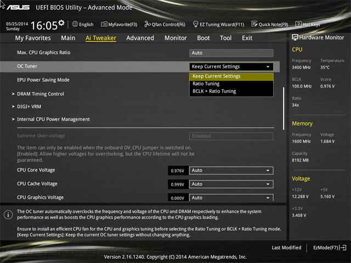Click the CPU Graphics Voltage label
The image size is (351, 263).
(x=40, y=197)
